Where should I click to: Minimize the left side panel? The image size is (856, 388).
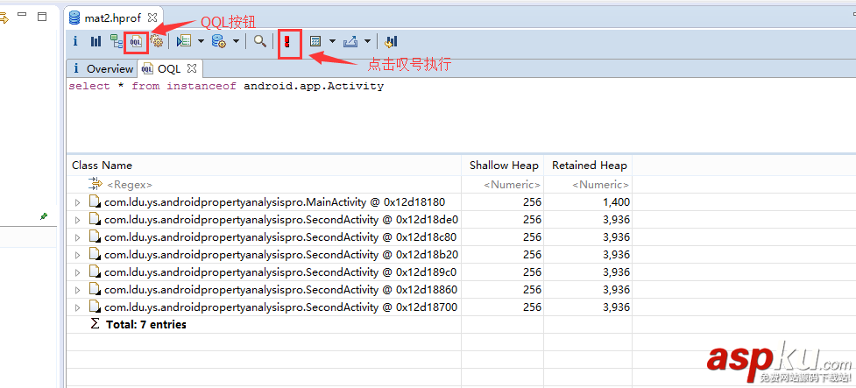pos(23,14)
